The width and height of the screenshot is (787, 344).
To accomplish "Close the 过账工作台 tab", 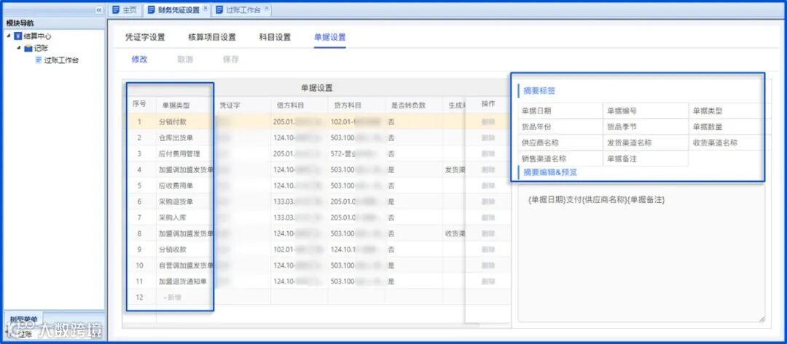I will click(x=266, y=8).
